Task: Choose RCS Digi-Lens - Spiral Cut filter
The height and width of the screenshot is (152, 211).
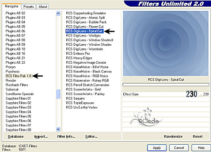Action: point(85,31)
